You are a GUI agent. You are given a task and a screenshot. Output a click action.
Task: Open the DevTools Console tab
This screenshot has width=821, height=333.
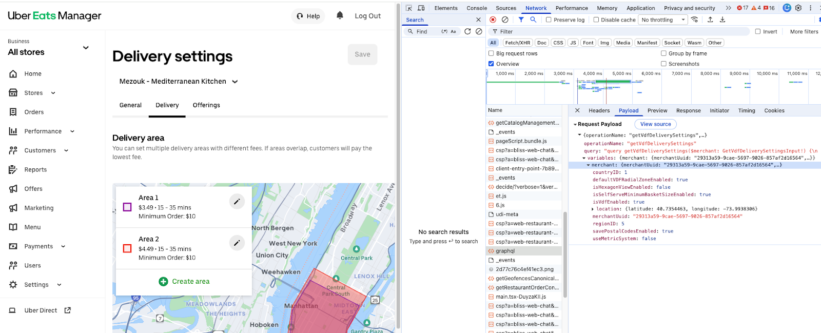tap(477, 8)
